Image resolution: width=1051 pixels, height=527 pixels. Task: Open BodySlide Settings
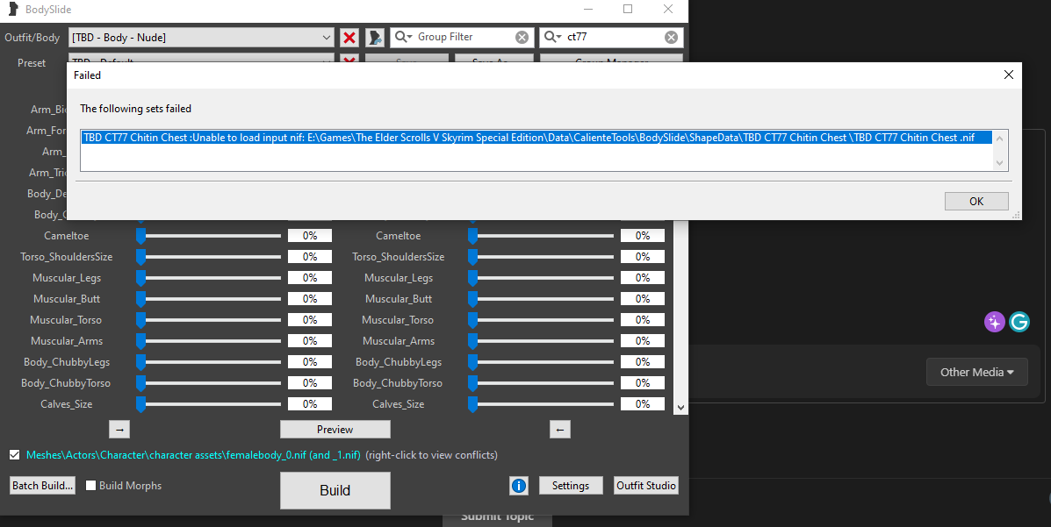(x=571, y=486)
